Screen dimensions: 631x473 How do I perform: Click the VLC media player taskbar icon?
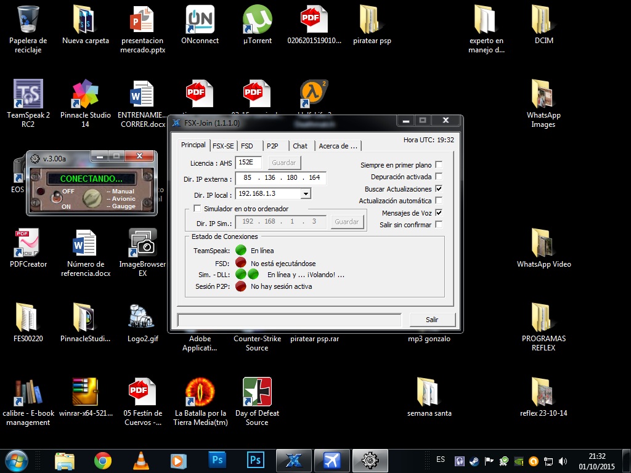(x=141, y=460)
